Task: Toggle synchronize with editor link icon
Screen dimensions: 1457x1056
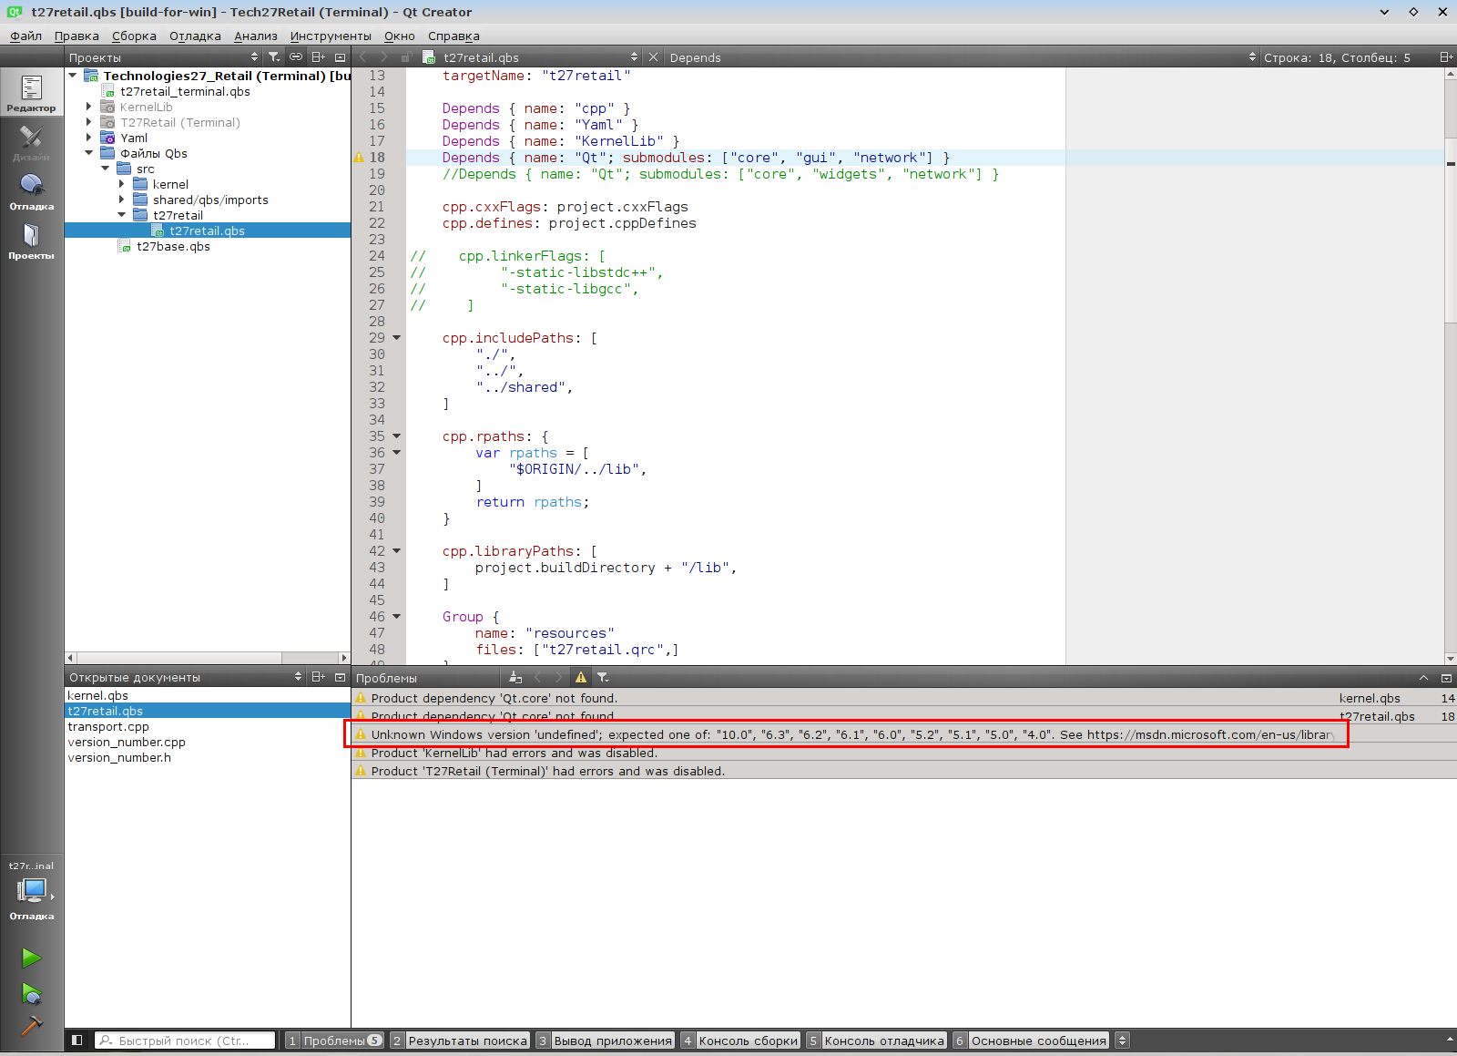Action: (x=296, y=57)
